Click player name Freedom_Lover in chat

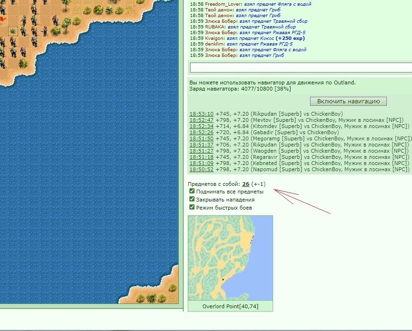[224, 4]
